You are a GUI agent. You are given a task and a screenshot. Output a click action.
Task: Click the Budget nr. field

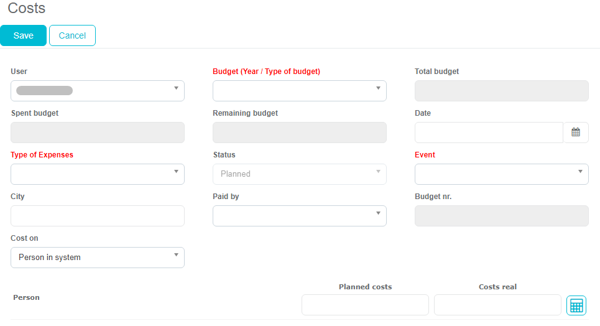click(x=501, y=216)
